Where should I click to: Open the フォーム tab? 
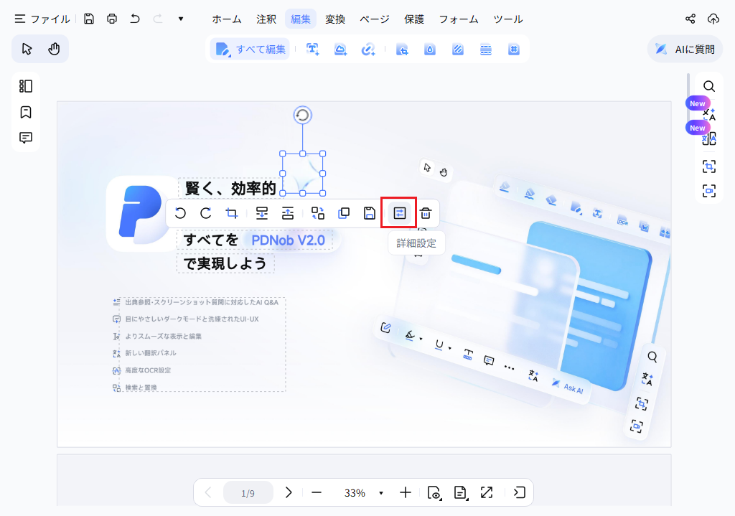tap(459, 19)
